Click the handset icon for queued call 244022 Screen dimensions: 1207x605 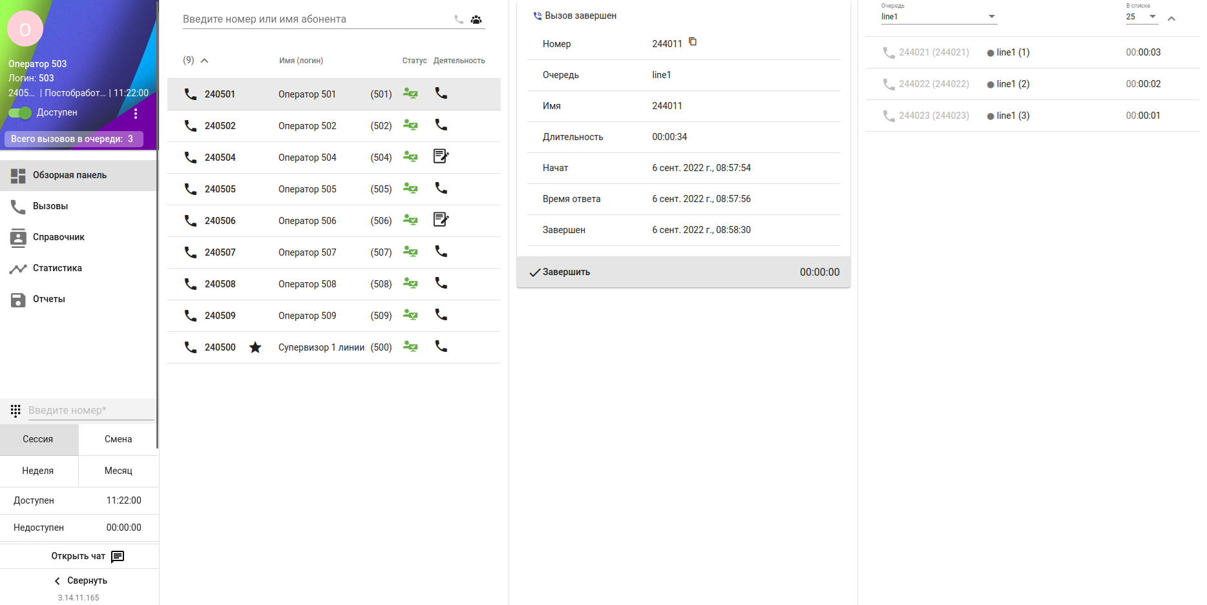pyautogui.click(x=889, y=84)
